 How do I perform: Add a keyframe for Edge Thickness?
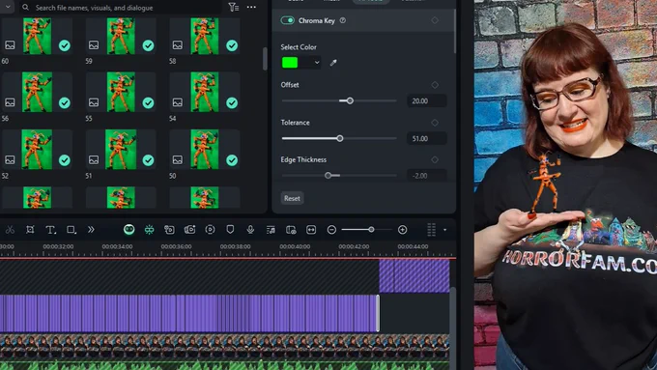435,159
